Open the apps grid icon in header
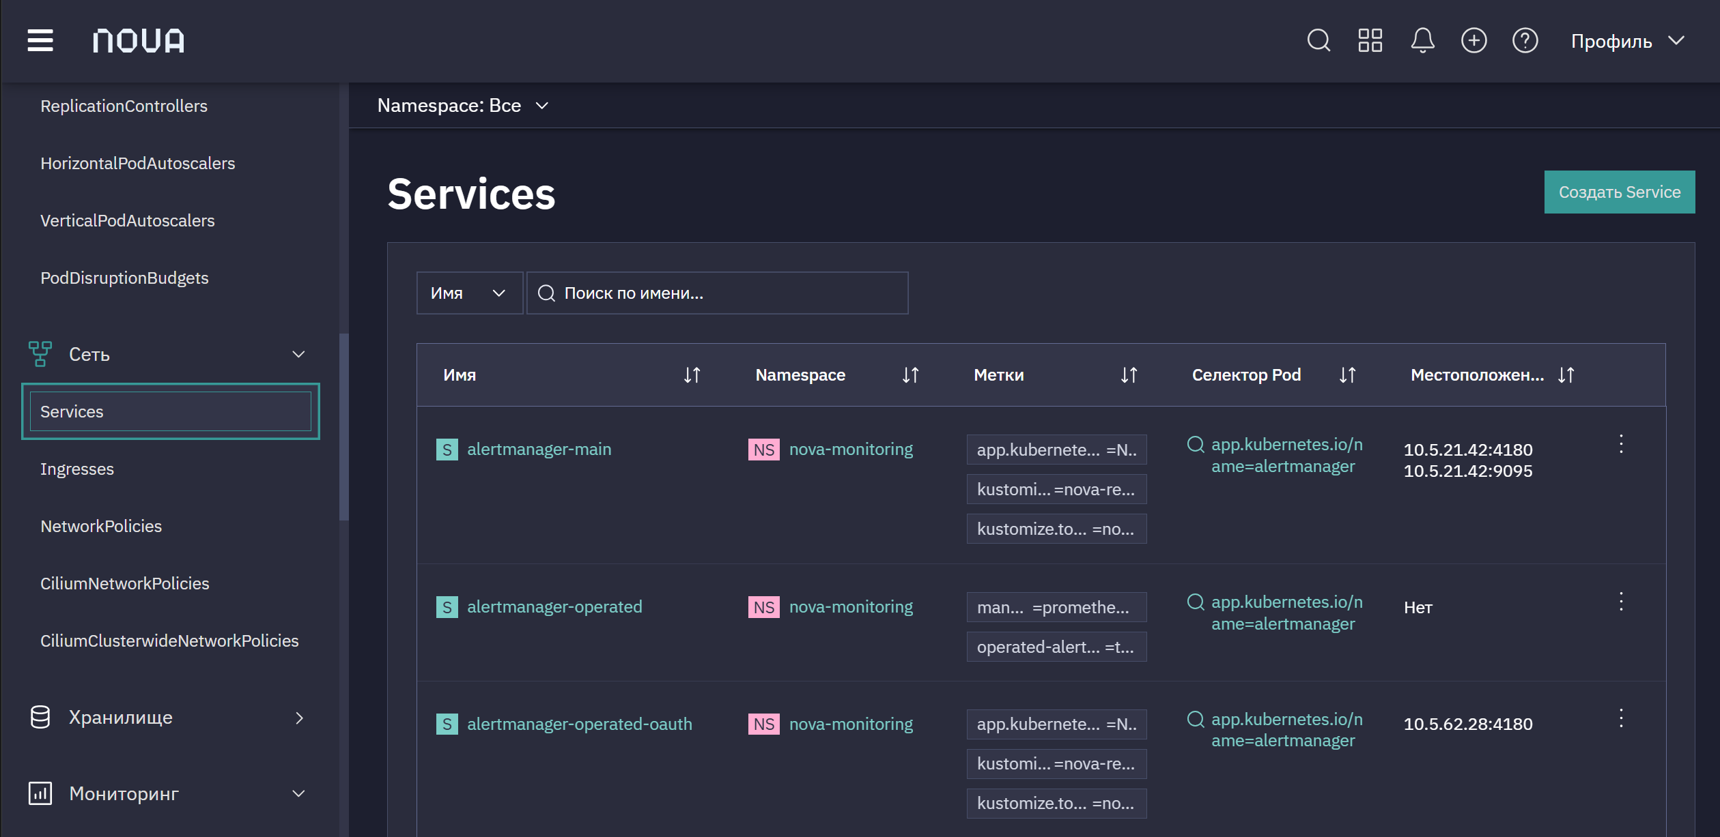The width and height of the screenshot is (1720, 837). pyautogui.click(x=1370, y=41)
